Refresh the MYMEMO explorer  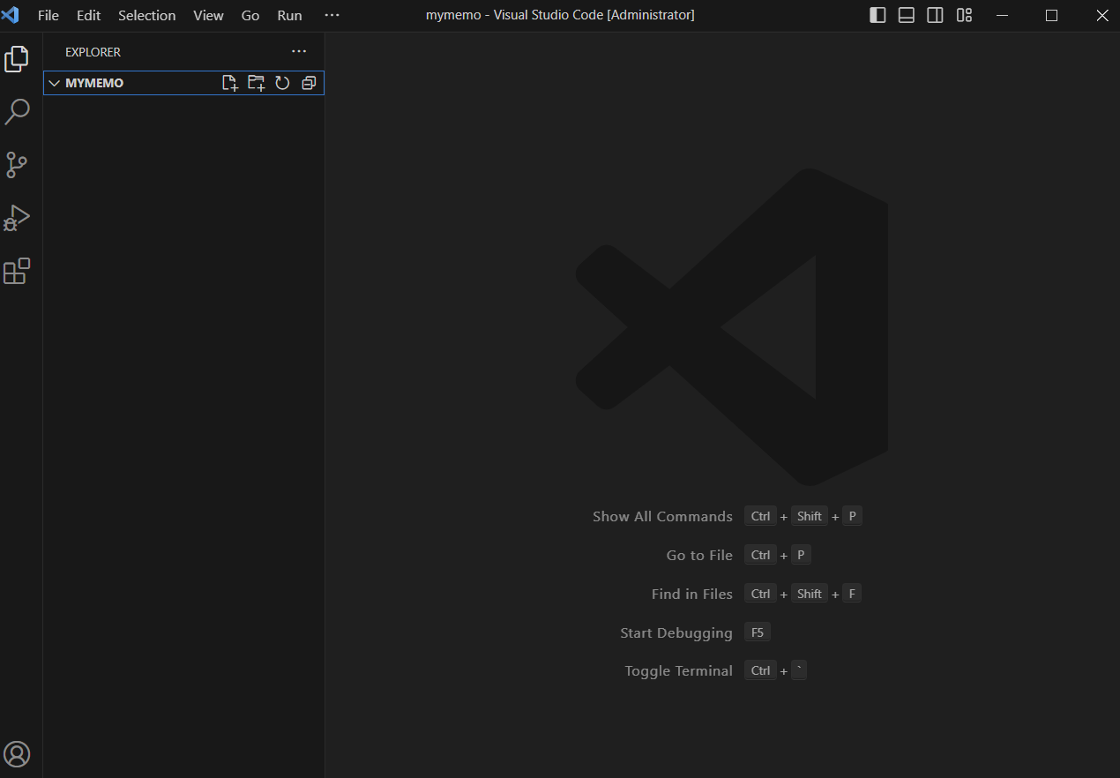pyautogui.click(x=282, y=83)
